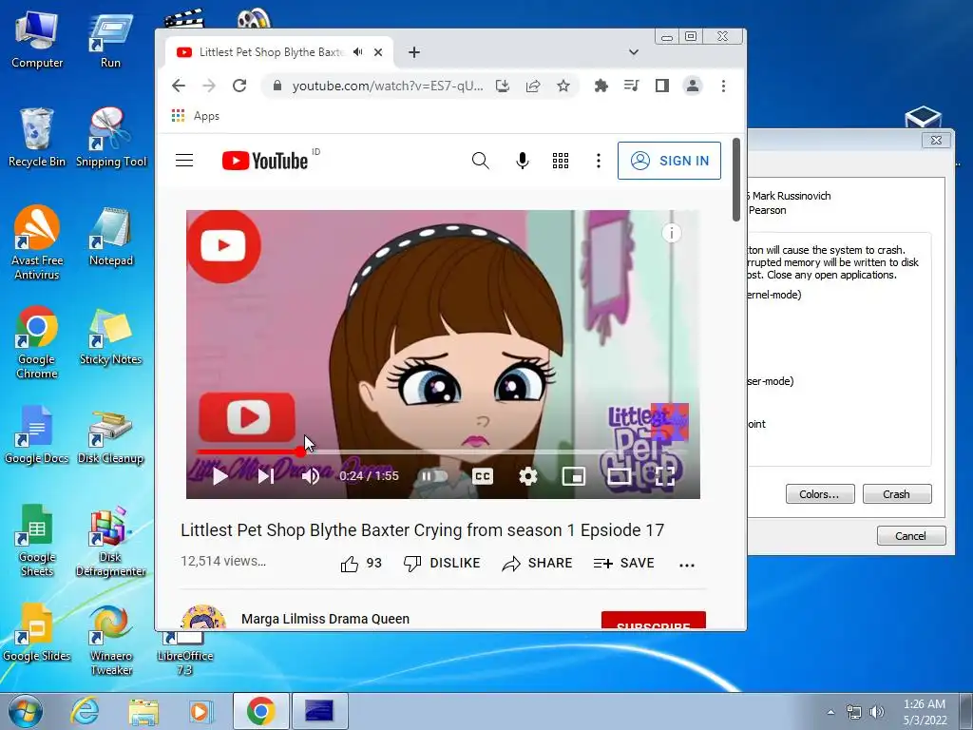
Task: Launch Internet Explorer from taskbar
Action: point(84,711)
